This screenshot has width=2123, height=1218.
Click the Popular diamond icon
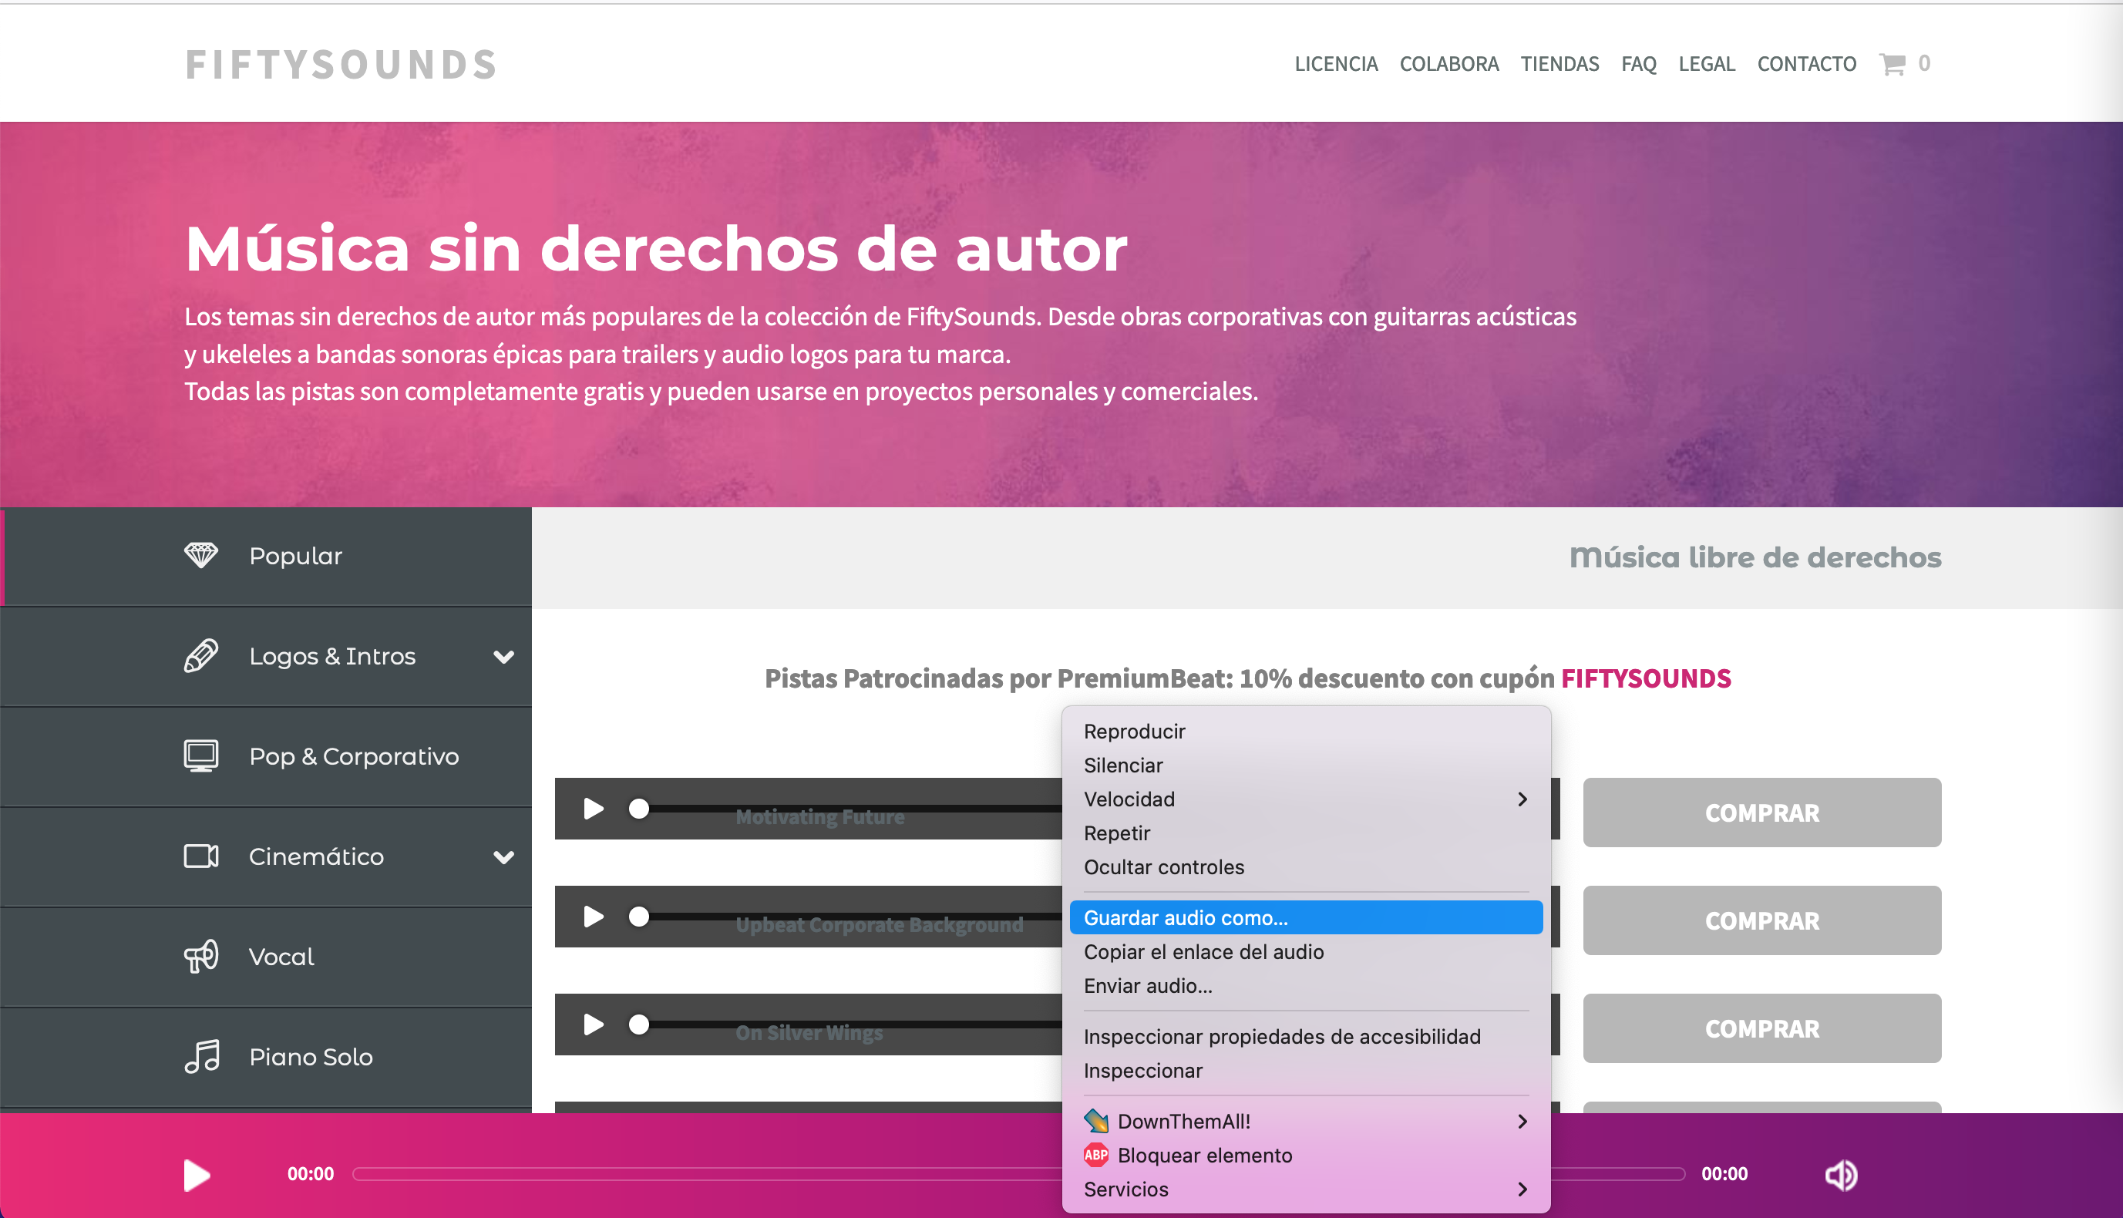[x=200, y=554]
